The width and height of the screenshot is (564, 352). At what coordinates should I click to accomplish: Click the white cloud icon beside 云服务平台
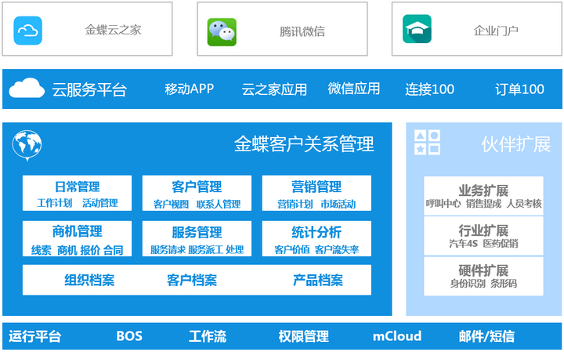(x=27, y=88)
